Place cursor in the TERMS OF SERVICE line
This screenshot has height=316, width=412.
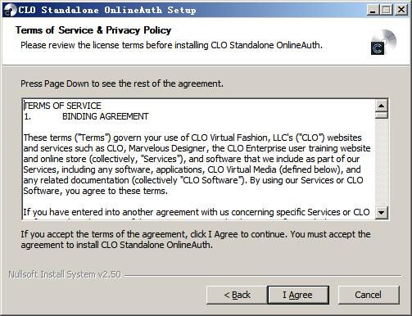coord(62,106)
